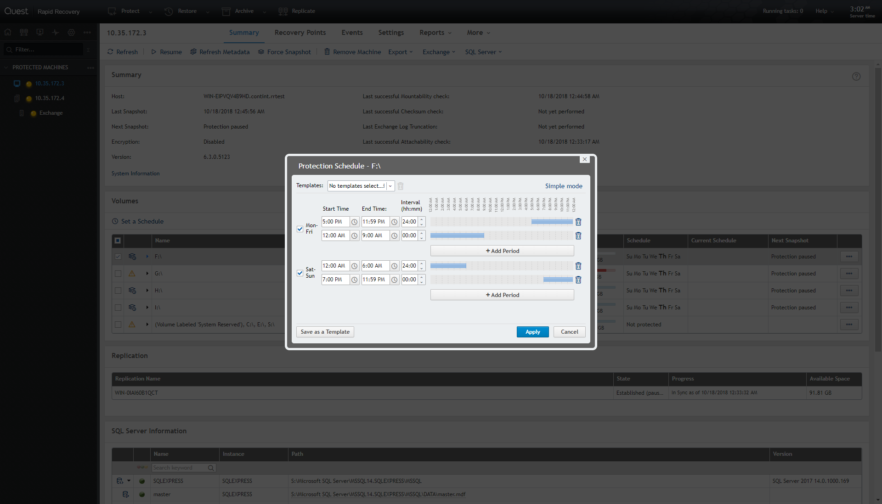Open the Events tab
Viewport: 882px width, 504px height.
pos(352,33)
